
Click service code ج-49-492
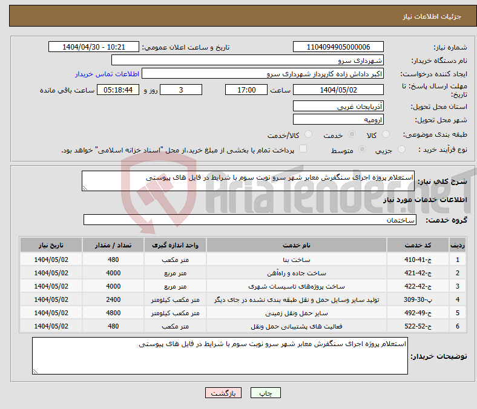pos(418,313)
